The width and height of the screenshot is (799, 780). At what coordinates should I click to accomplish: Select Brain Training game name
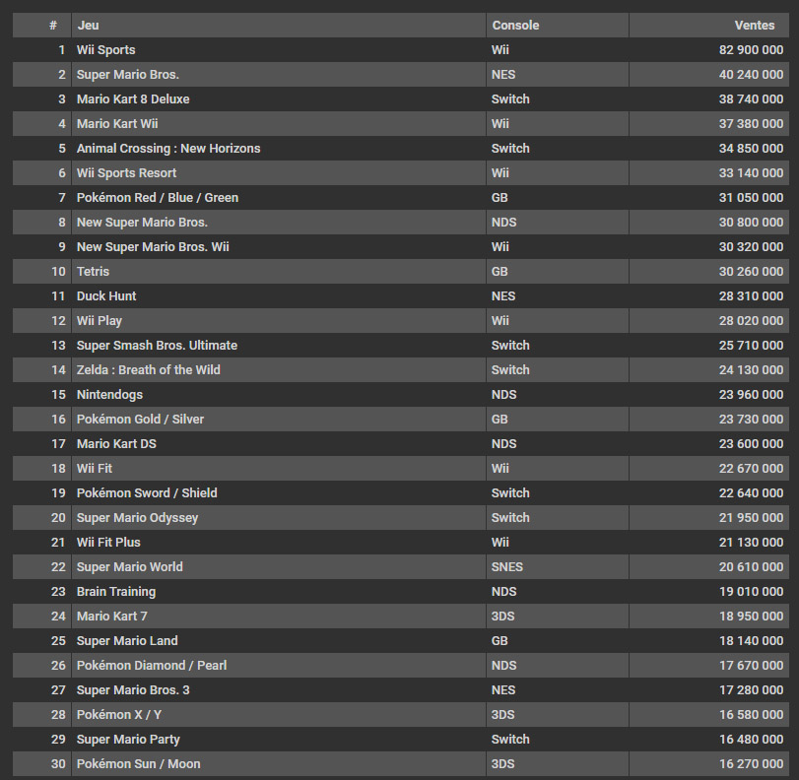[x=116, y=592]
